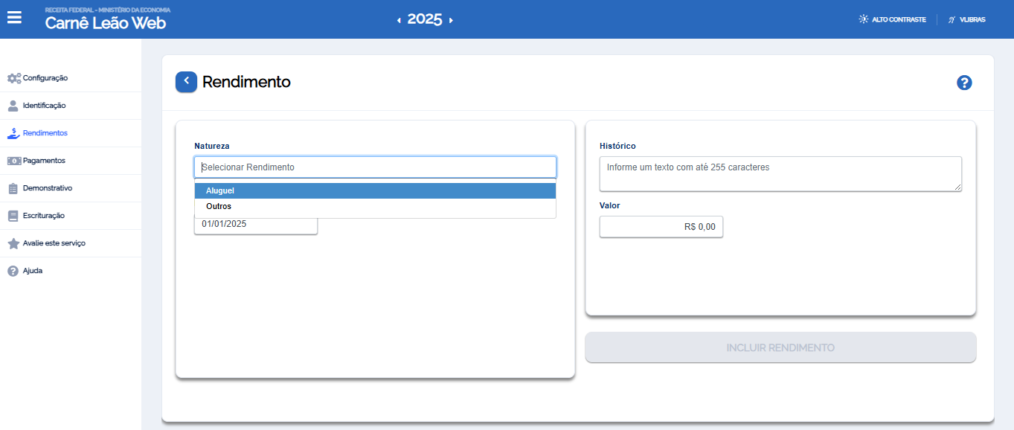Click the INCLUIR RENDIMENTO button
1014x430 pixels.
pos(780,347)
